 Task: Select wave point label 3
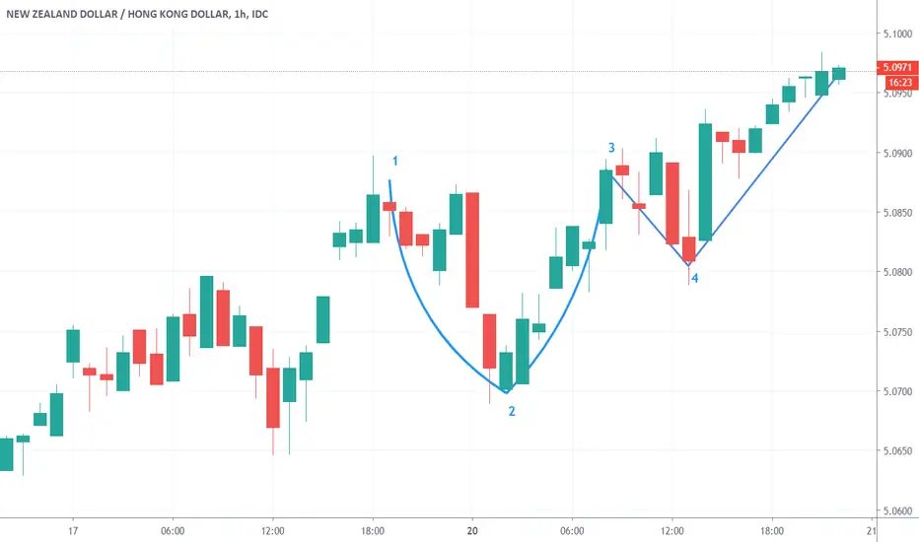click(x=611, y=148)
